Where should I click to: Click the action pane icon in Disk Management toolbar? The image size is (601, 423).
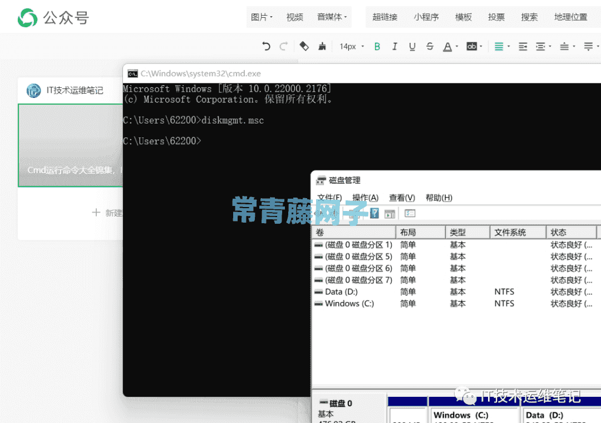pos(390,214)
